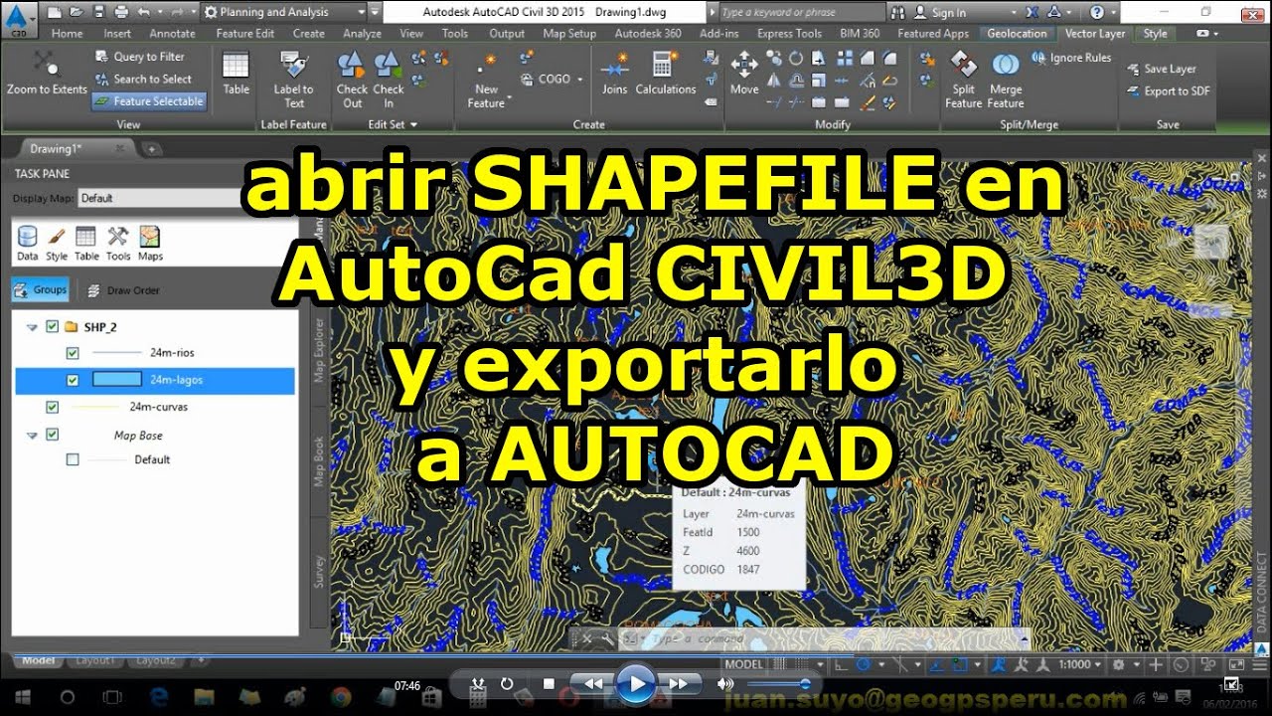The width and height of the screenshot is (1272, 716).
Task: Open the Insert ribbon tab
Action: tap(117, 33)
